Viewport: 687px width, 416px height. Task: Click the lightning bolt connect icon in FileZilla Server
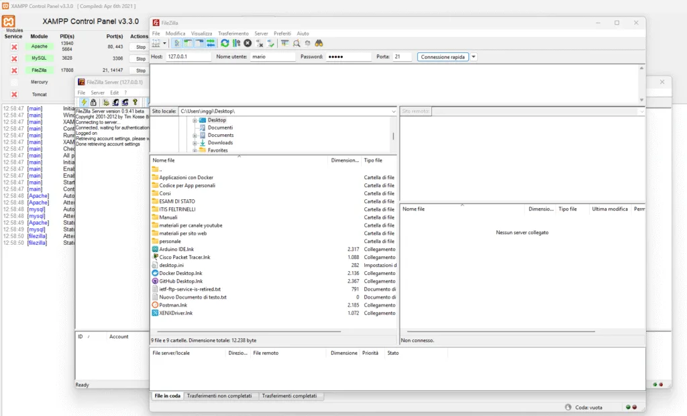[83, 102]
